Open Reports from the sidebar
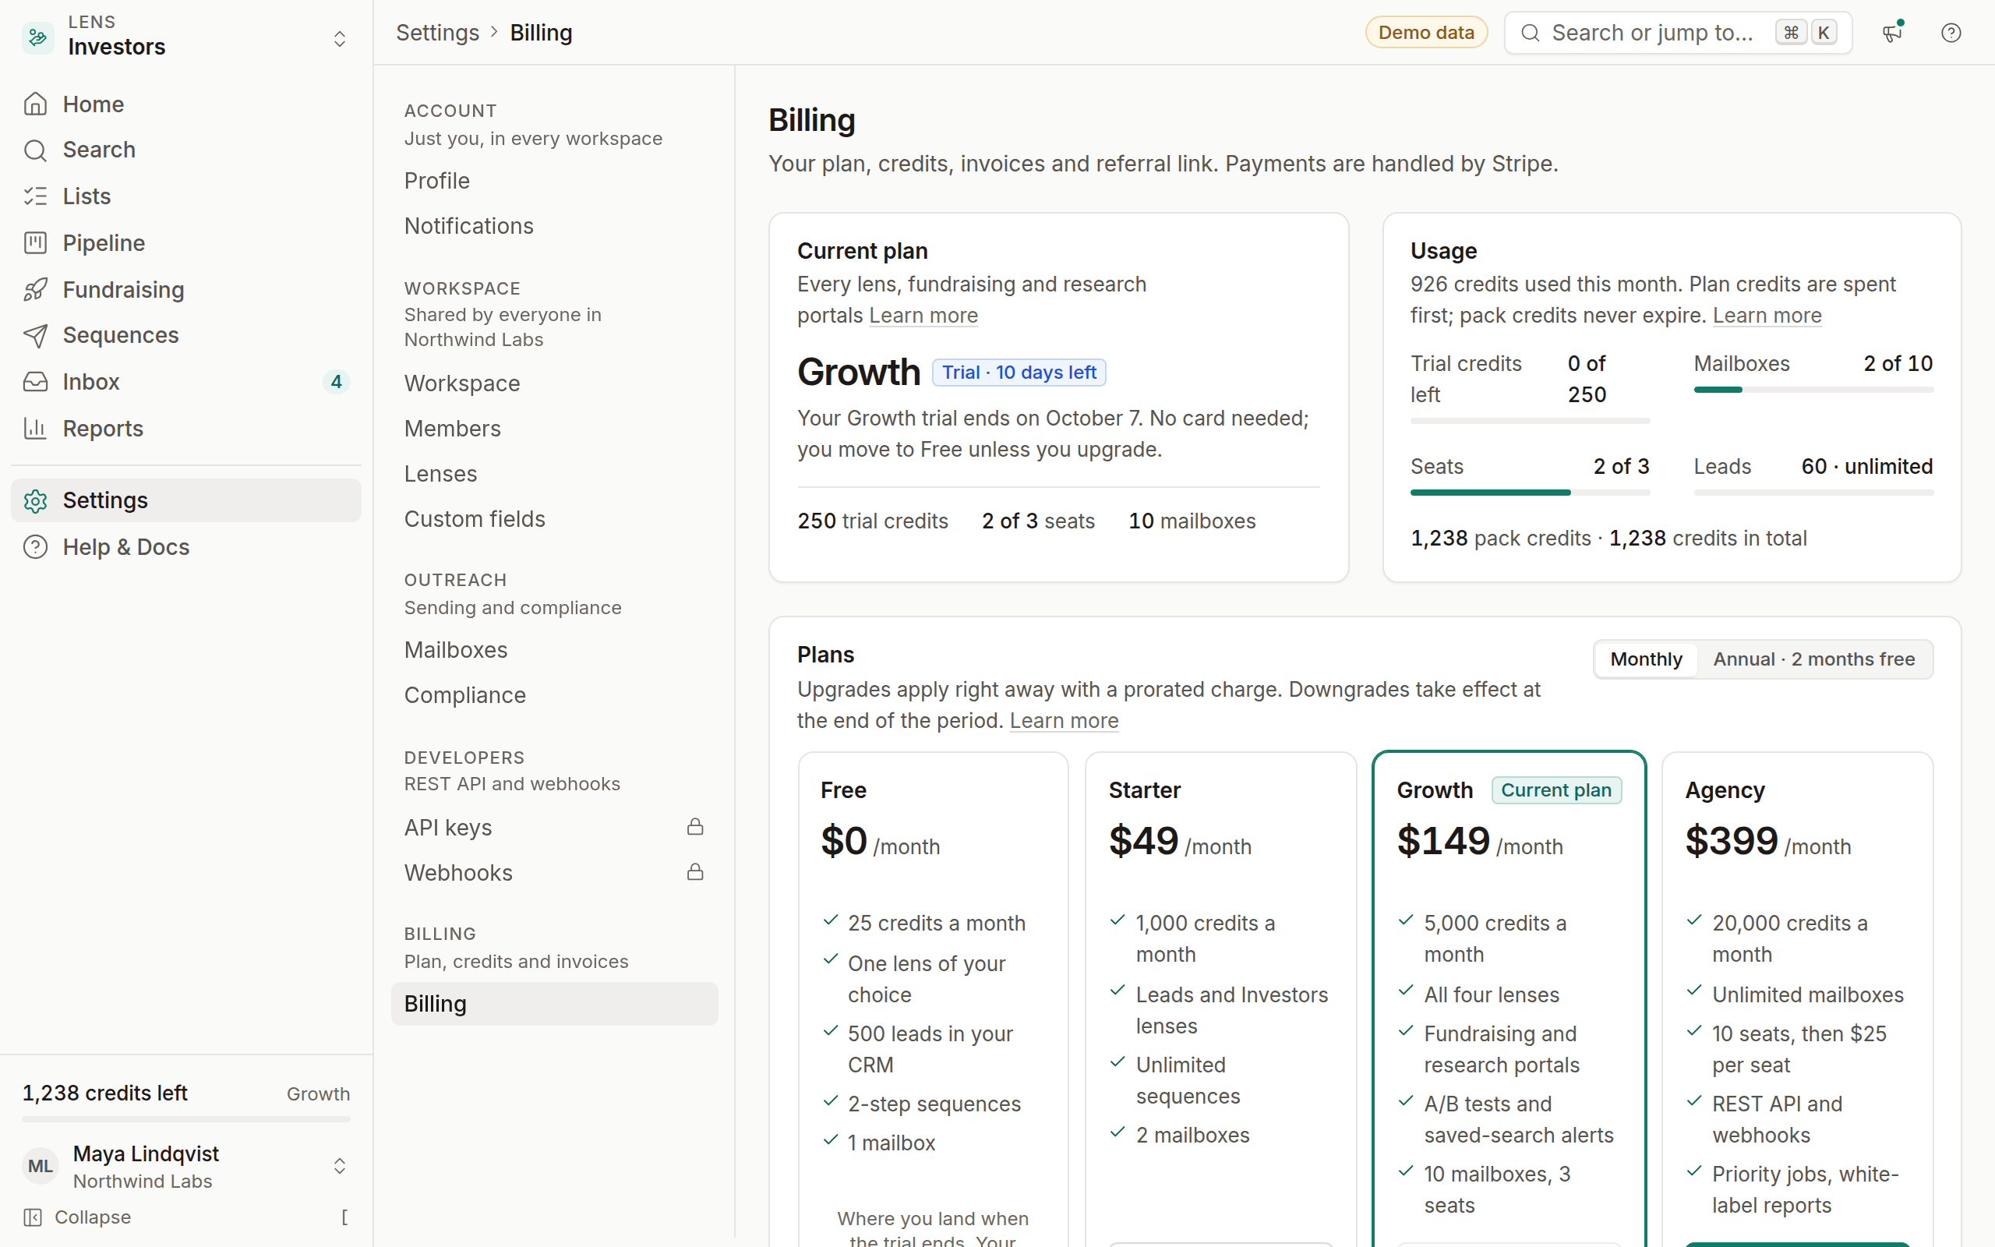1995x1247 pixels. coord(185,428)
